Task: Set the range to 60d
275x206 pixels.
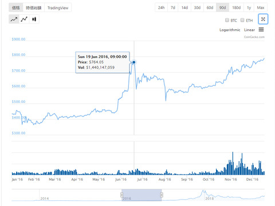Action: (210, 7)
